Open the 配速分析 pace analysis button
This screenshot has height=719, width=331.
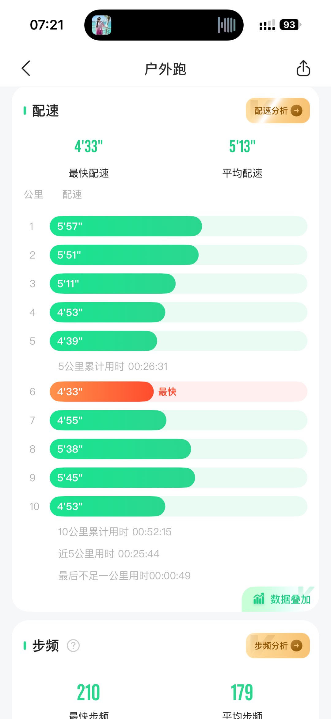pyautogui.click(x=277, y=111)
